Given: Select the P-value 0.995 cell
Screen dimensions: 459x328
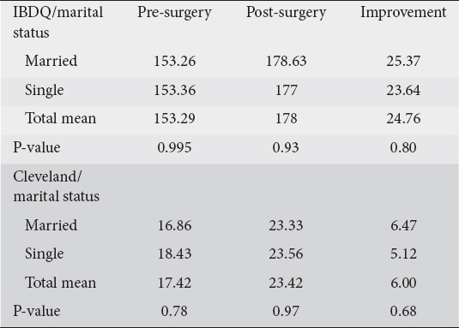Looking at the screenshot, I should click(174, 147).
